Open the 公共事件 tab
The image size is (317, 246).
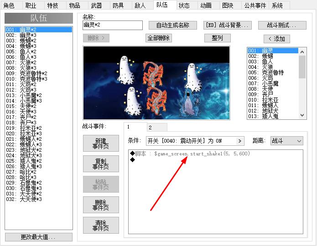pyautogui.click(x=255, y=5)
